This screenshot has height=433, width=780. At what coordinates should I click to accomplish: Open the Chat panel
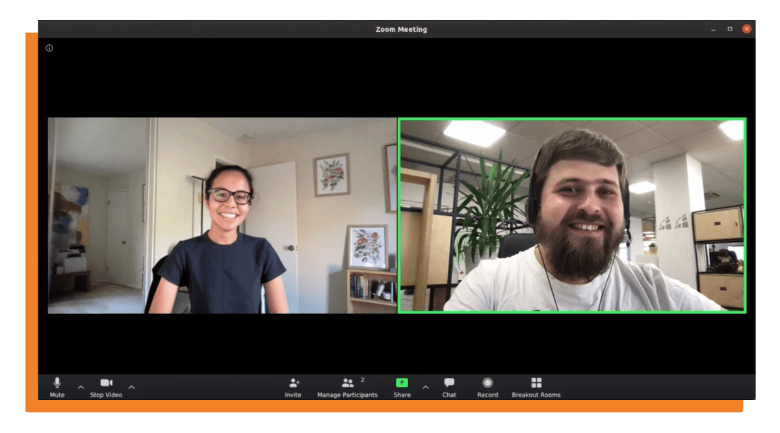(x=449, y=387)
